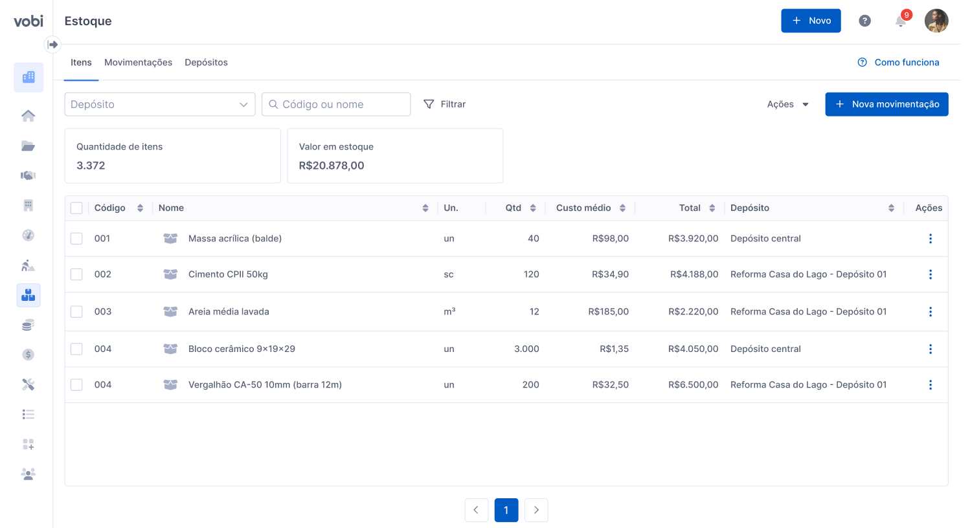Open the help question mark icon

coord(864,21)
